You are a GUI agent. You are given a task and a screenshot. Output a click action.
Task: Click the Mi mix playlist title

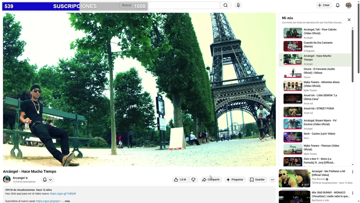pos(287,18)
